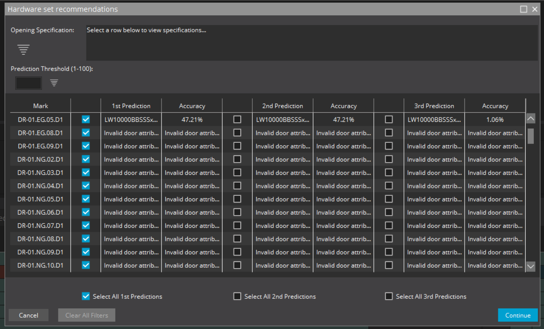Select the DR-01.EG.09.D1 row
The height and width of the screenshot is (329, 544).
click(x=40, y=146)
